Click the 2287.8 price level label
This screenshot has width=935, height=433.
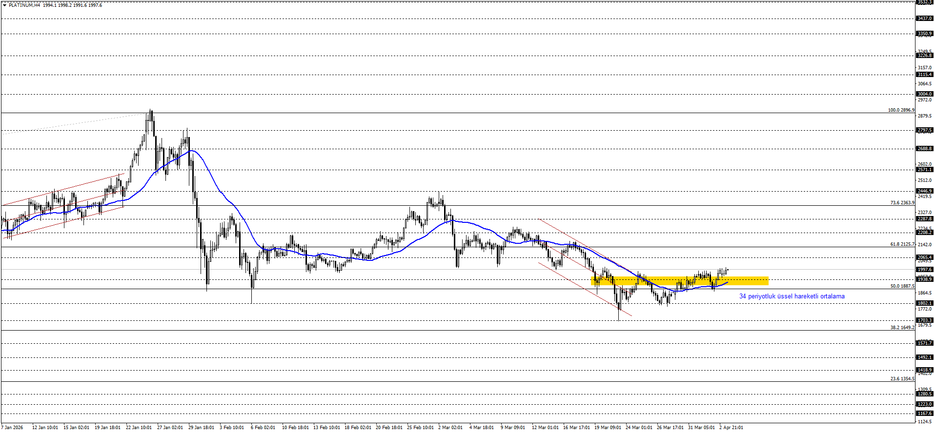tap(925, 219)
